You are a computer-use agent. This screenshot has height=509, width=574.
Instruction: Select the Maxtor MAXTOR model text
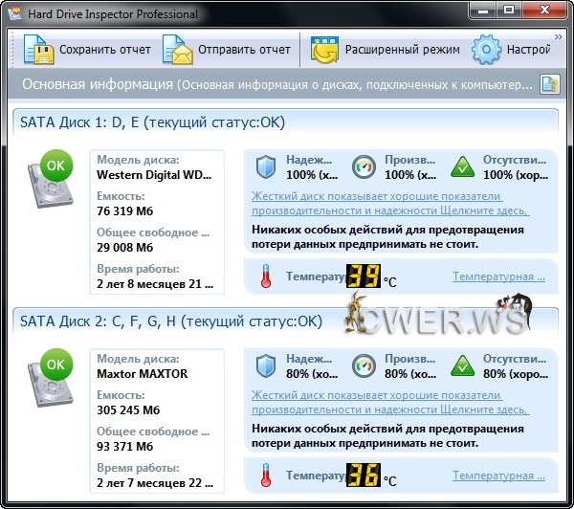click(x=142, y=374)
